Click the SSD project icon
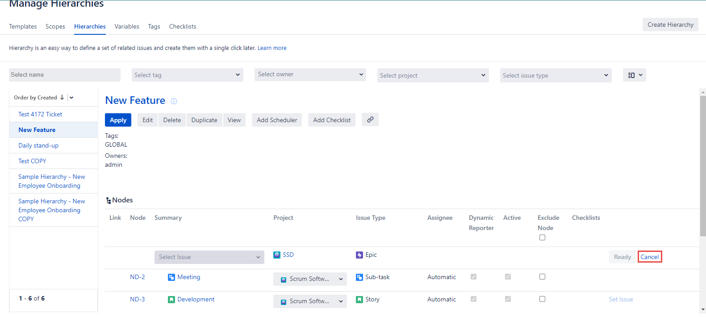The image size is (706, 317). click(277, 255)
